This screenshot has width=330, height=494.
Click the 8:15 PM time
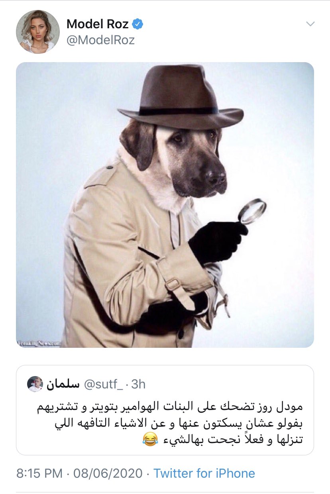[x=39, y=473]
